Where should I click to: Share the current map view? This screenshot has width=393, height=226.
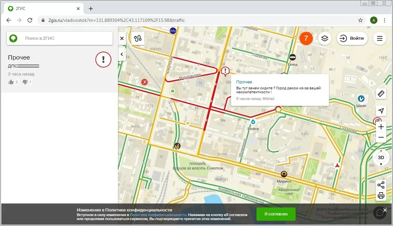[381, 185]
